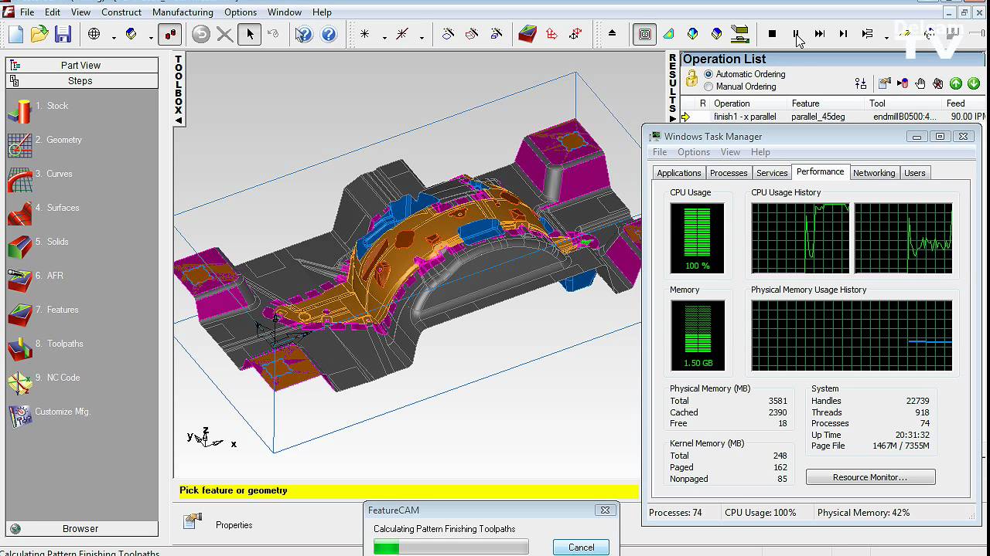
Task: Select Automatic Ordering radio button
Action: click(708, 74)
